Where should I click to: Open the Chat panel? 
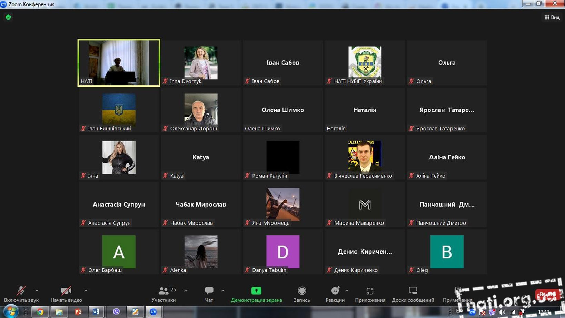[x=209, y=291]
